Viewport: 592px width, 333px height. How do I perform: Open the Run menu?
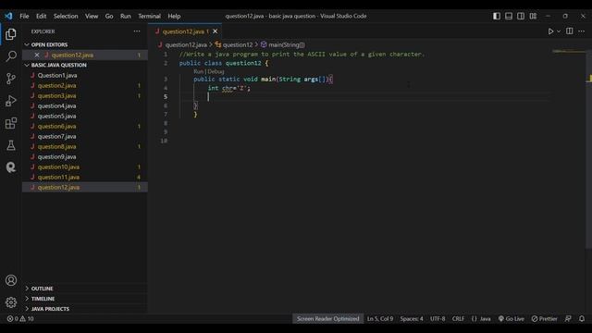coord(126,16)
